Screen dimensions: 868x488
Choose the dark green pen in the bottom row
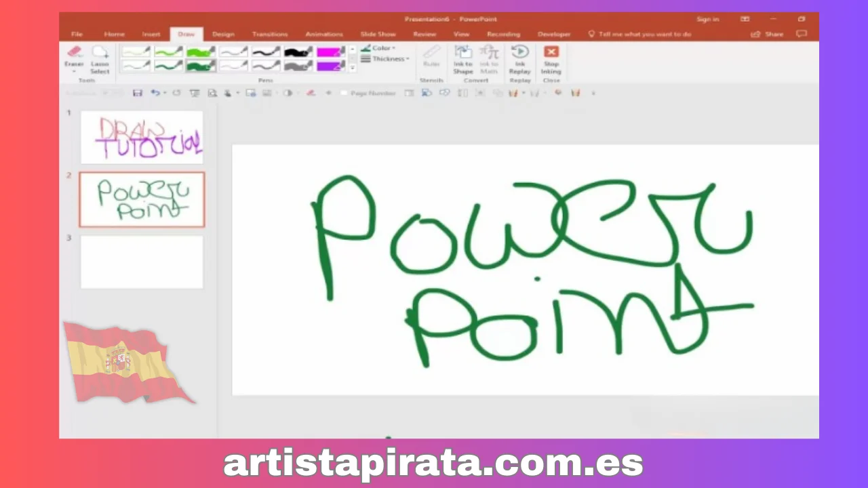pyautogui.click(x=169, y=65)
